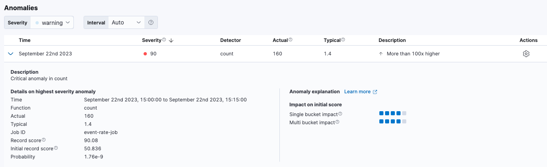Open the Actions gear menu for the anomaly

point(526,54)
